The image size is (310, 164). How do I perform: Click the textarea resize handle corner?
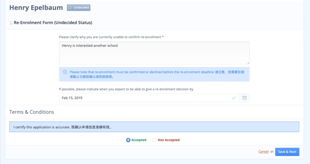[x=248, y=63]
